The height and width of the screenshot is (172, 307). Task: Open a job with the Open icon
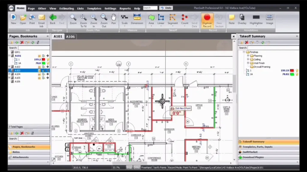[x=23, y=19]
